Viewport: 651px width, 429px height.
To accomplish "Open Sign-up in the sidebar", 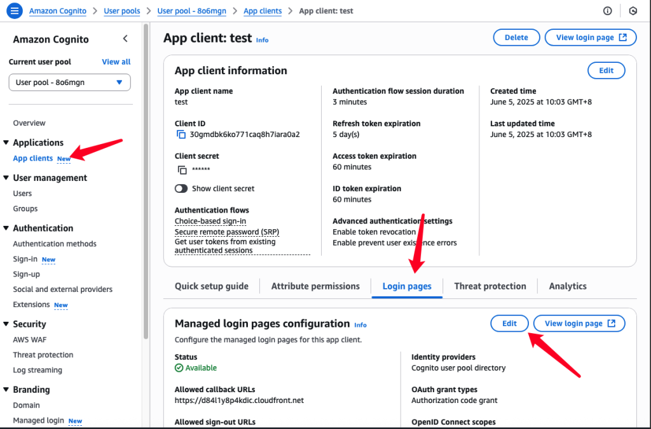I will [27, 274].
